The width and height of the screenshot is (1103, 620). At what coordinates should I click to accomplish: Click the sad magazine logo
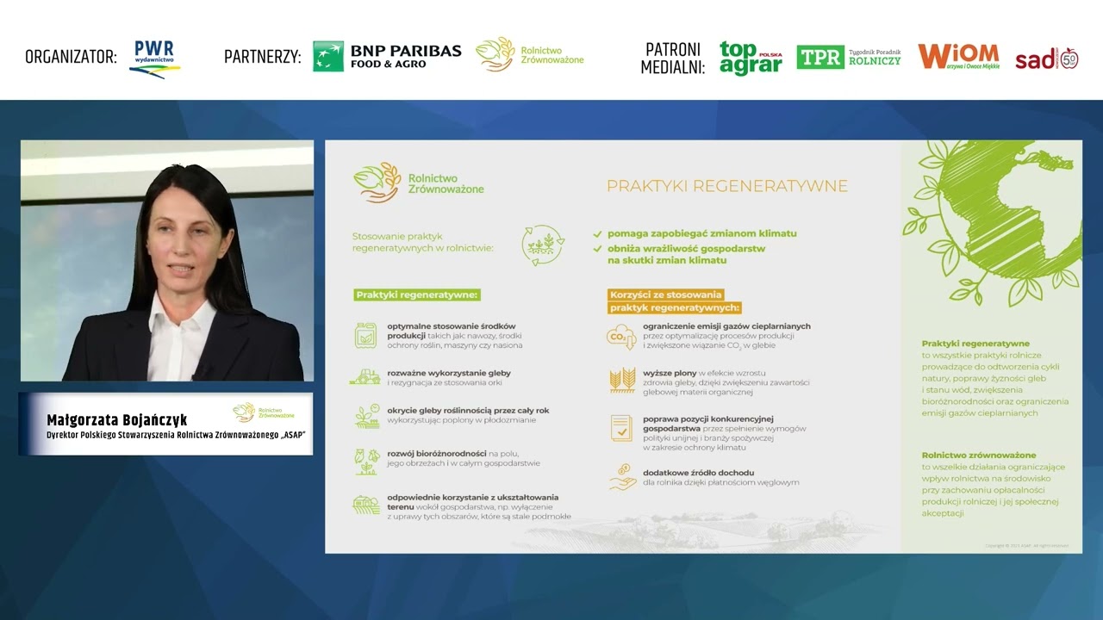coord(1047,59)
